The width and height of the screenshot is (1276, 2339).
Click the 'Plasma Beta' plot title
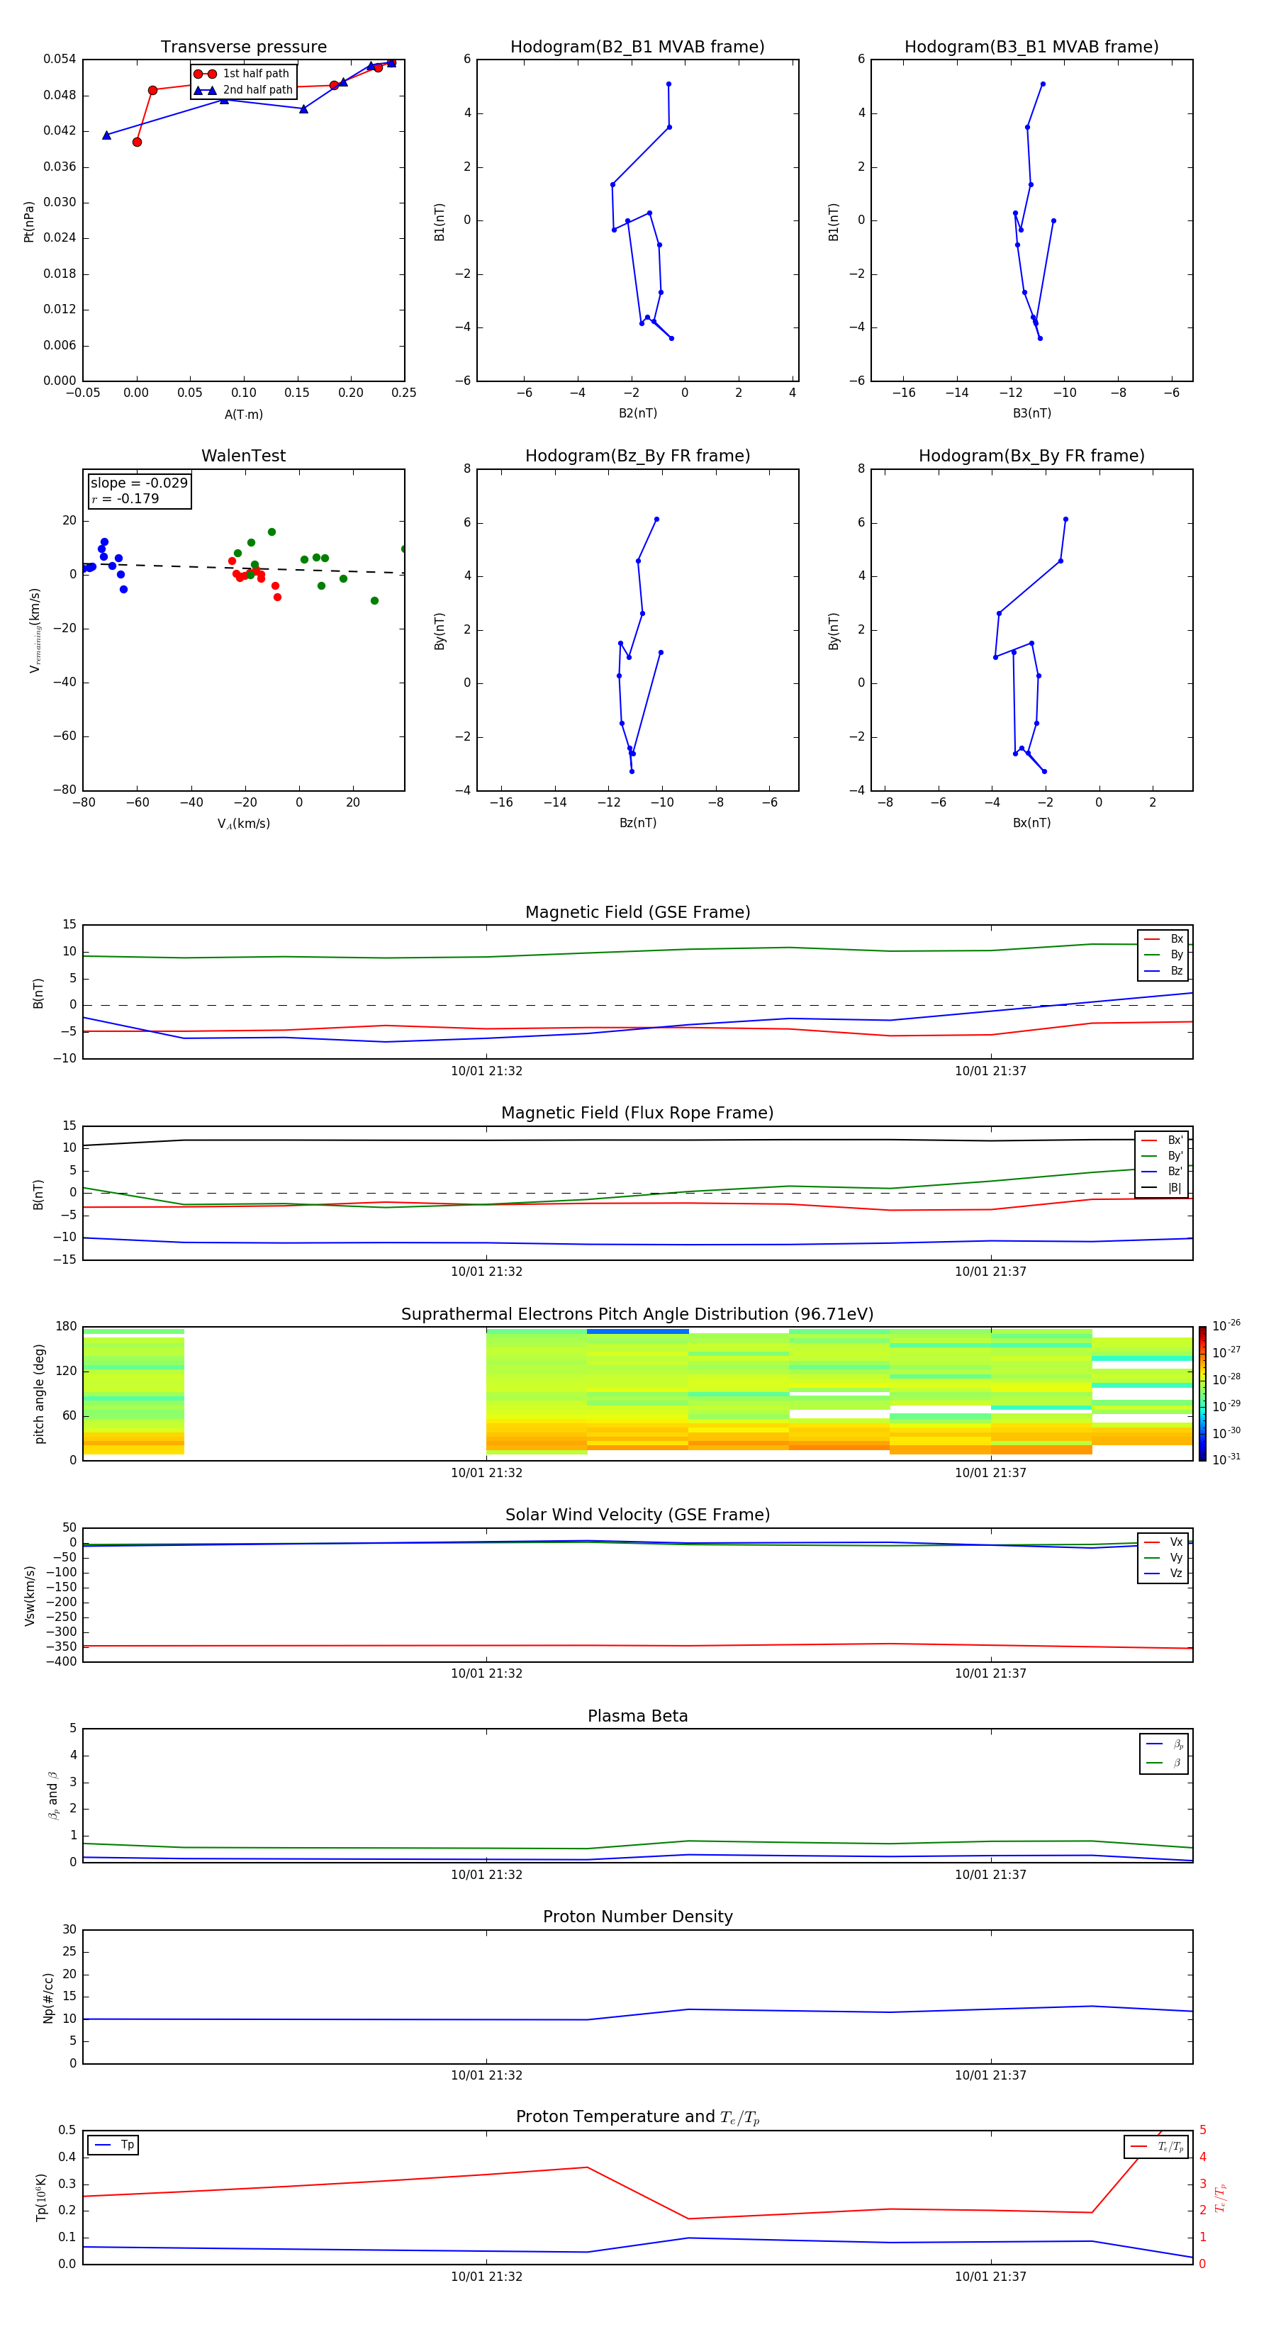637,1716
